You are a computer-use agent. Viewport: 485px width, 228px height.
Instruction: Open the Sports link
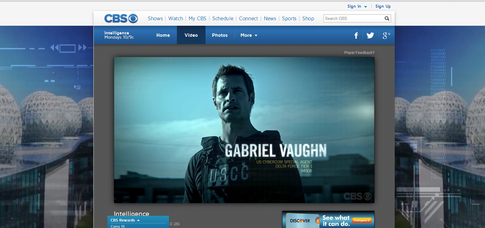289,18
